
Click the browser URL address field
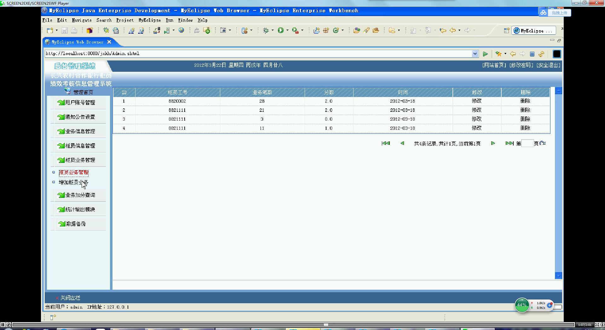(x=258, y=54)
